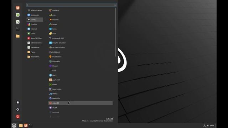Launch Mednaffe frontend
The image size is (228, 128).
[81, 98]
